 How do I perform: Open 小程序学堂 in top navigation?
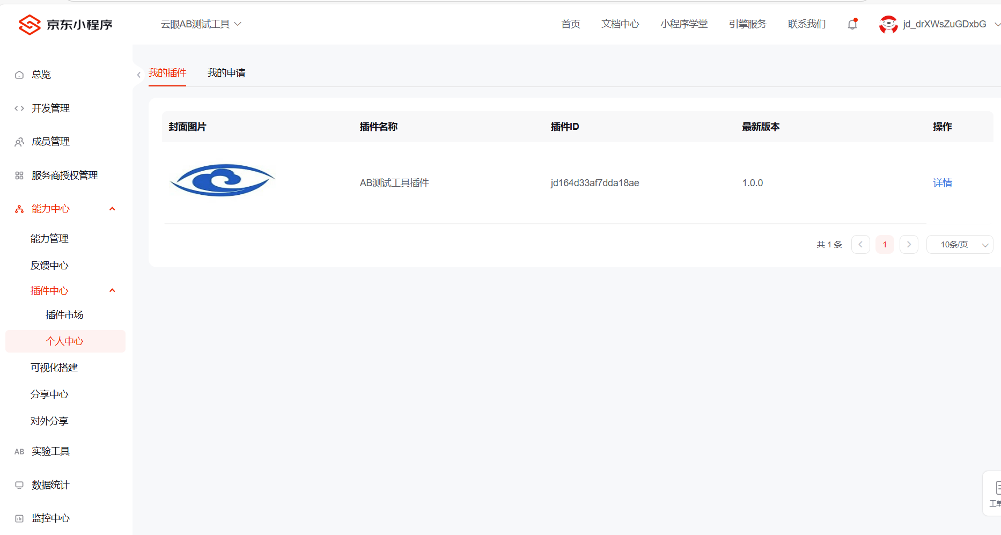[x=684, y=24]
